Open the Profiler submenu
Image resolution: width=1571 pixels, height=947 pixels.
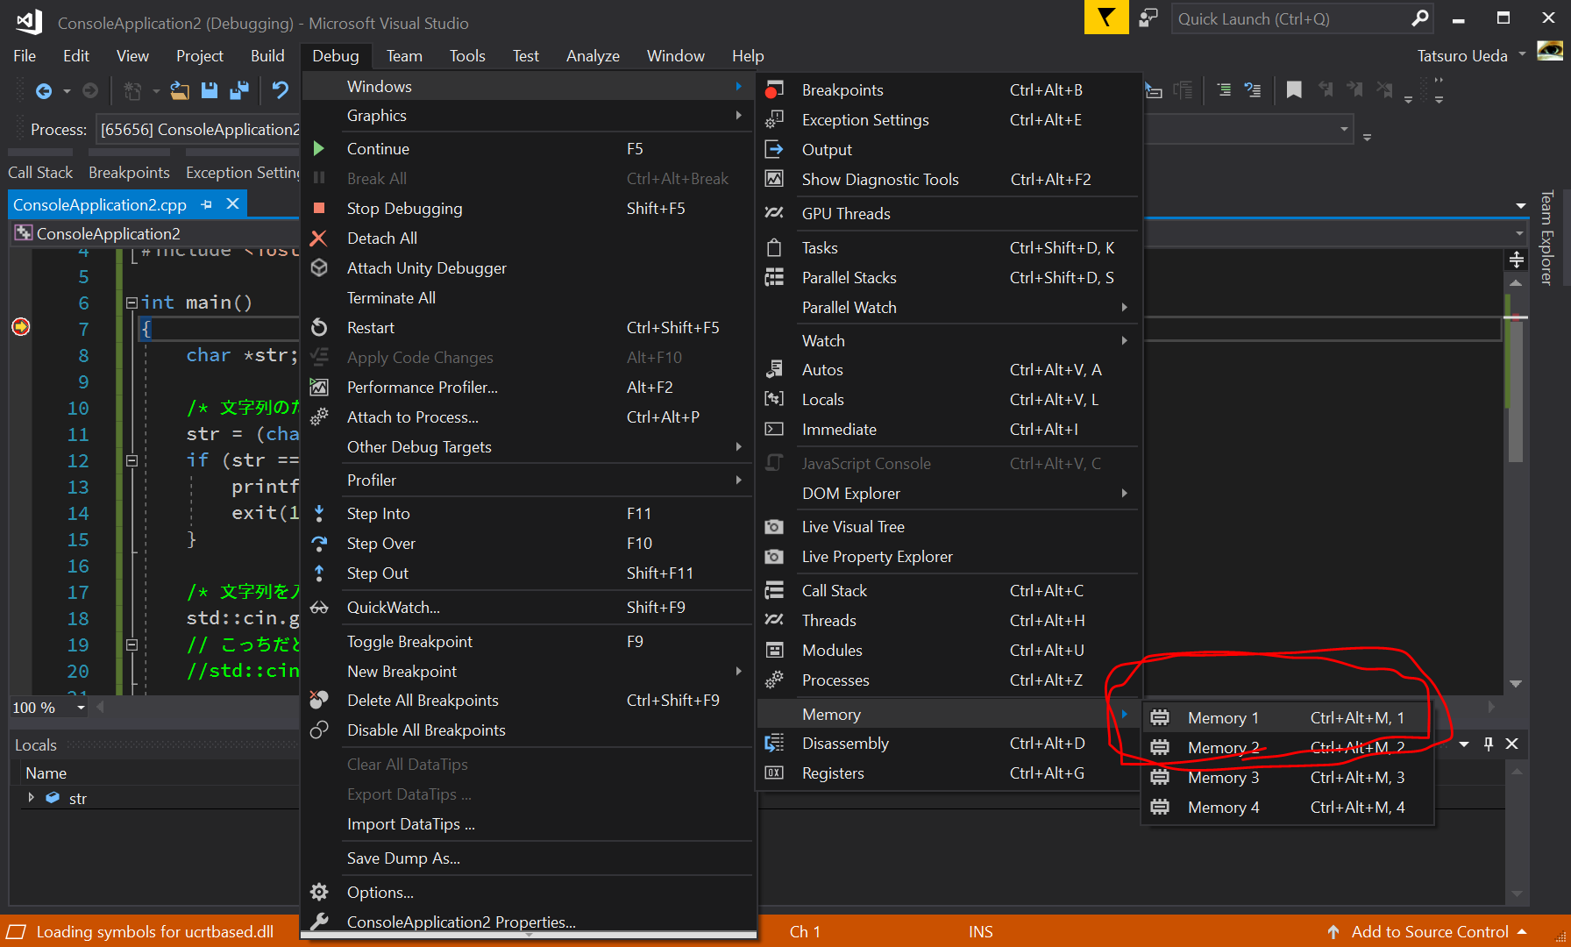coord(528,481)
